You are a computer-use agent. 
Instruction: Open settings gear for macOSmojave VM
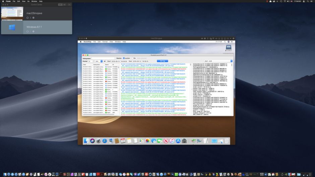33,18
